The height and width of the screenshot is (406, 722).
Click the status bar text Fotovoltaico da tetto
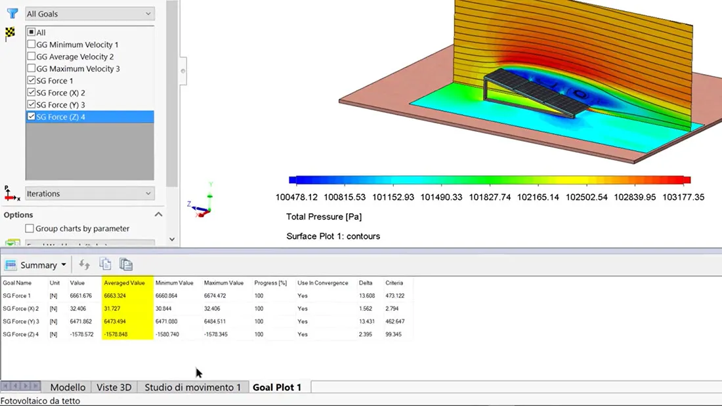pyautogui.click(x=41, y=401)
